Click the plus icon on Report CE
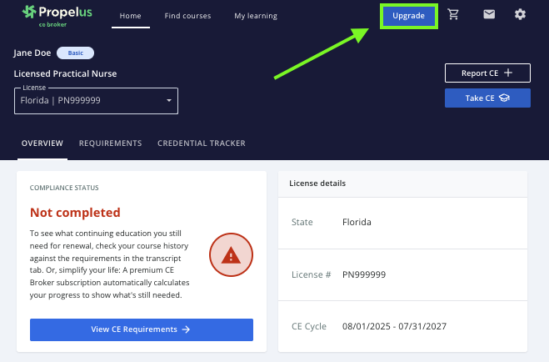The image size is (549, 362). click(507, 73)
